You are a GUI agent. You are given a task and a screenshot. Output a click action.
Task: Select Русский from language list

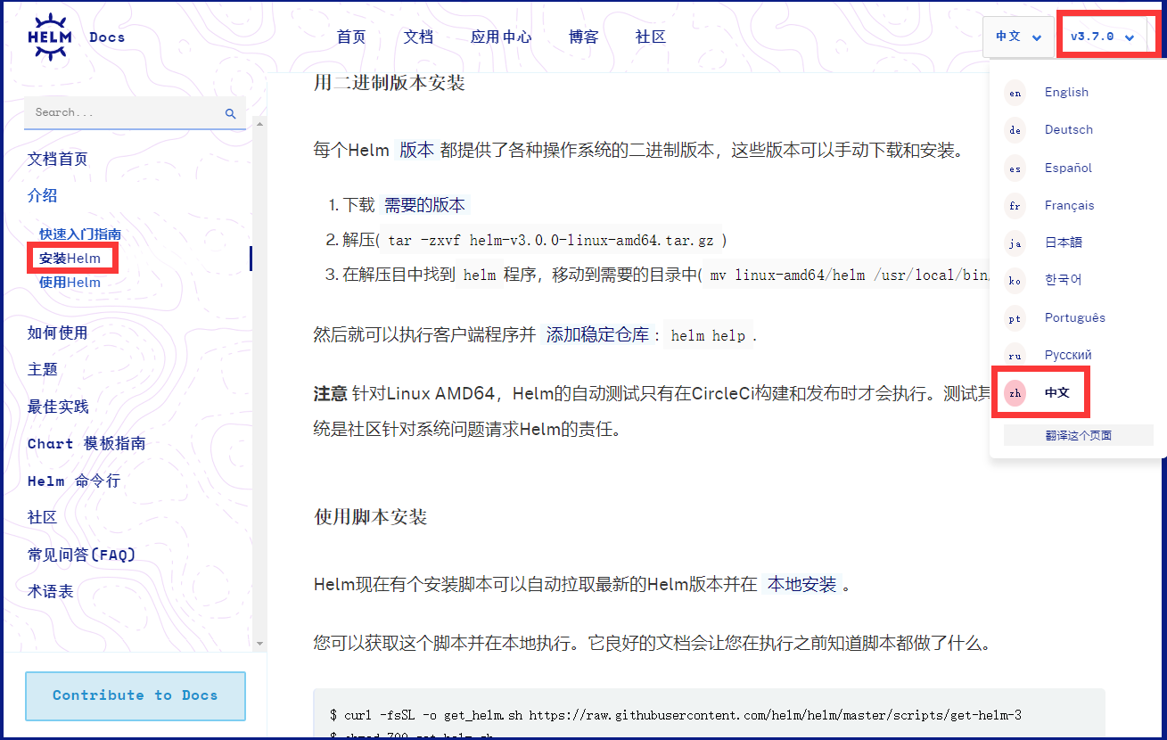click(x=1068, y=355)
